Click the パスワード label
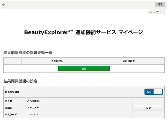The width and height of the screenshot is (168, 126). click(x=11, y=114)
